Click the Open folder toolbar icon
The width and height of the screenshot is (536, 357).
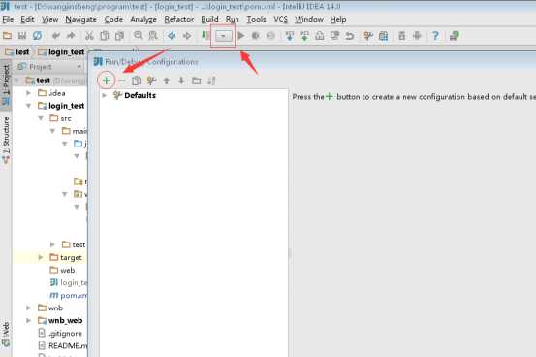pyautogui.click(x=7, y=35)
